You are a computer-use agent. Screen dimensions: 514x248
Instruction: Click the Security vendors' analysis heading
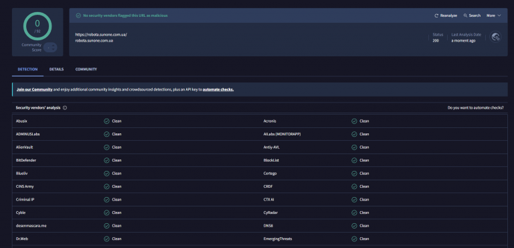[x=38, y=108]
